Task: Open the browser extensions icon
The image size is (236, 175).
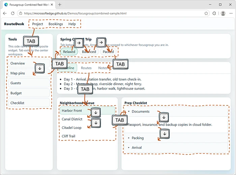Action: coord(214,13)
